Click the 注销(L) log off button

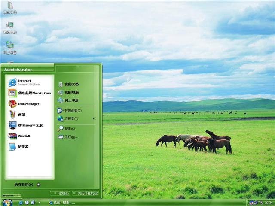(x=60, y=194)
